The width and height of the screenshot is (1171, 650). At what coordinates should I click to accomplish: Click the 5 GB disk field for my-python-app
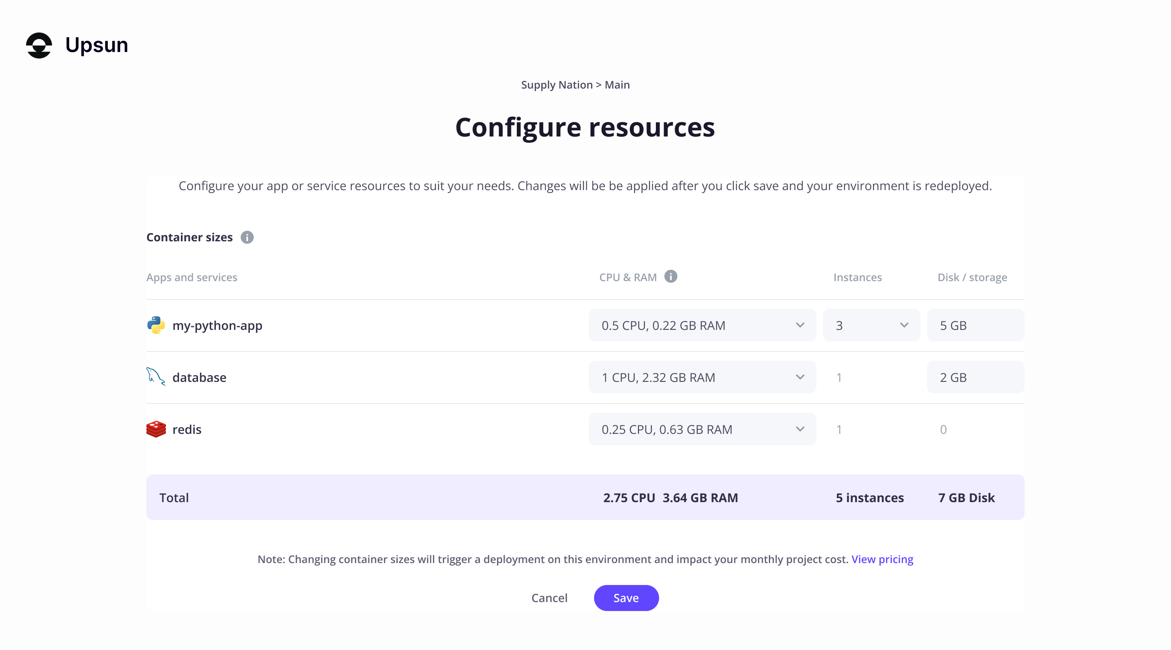coord(975,325)
